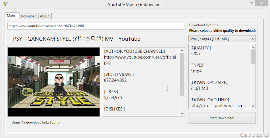Click the [DISLIKES:] label

[114, 109]
